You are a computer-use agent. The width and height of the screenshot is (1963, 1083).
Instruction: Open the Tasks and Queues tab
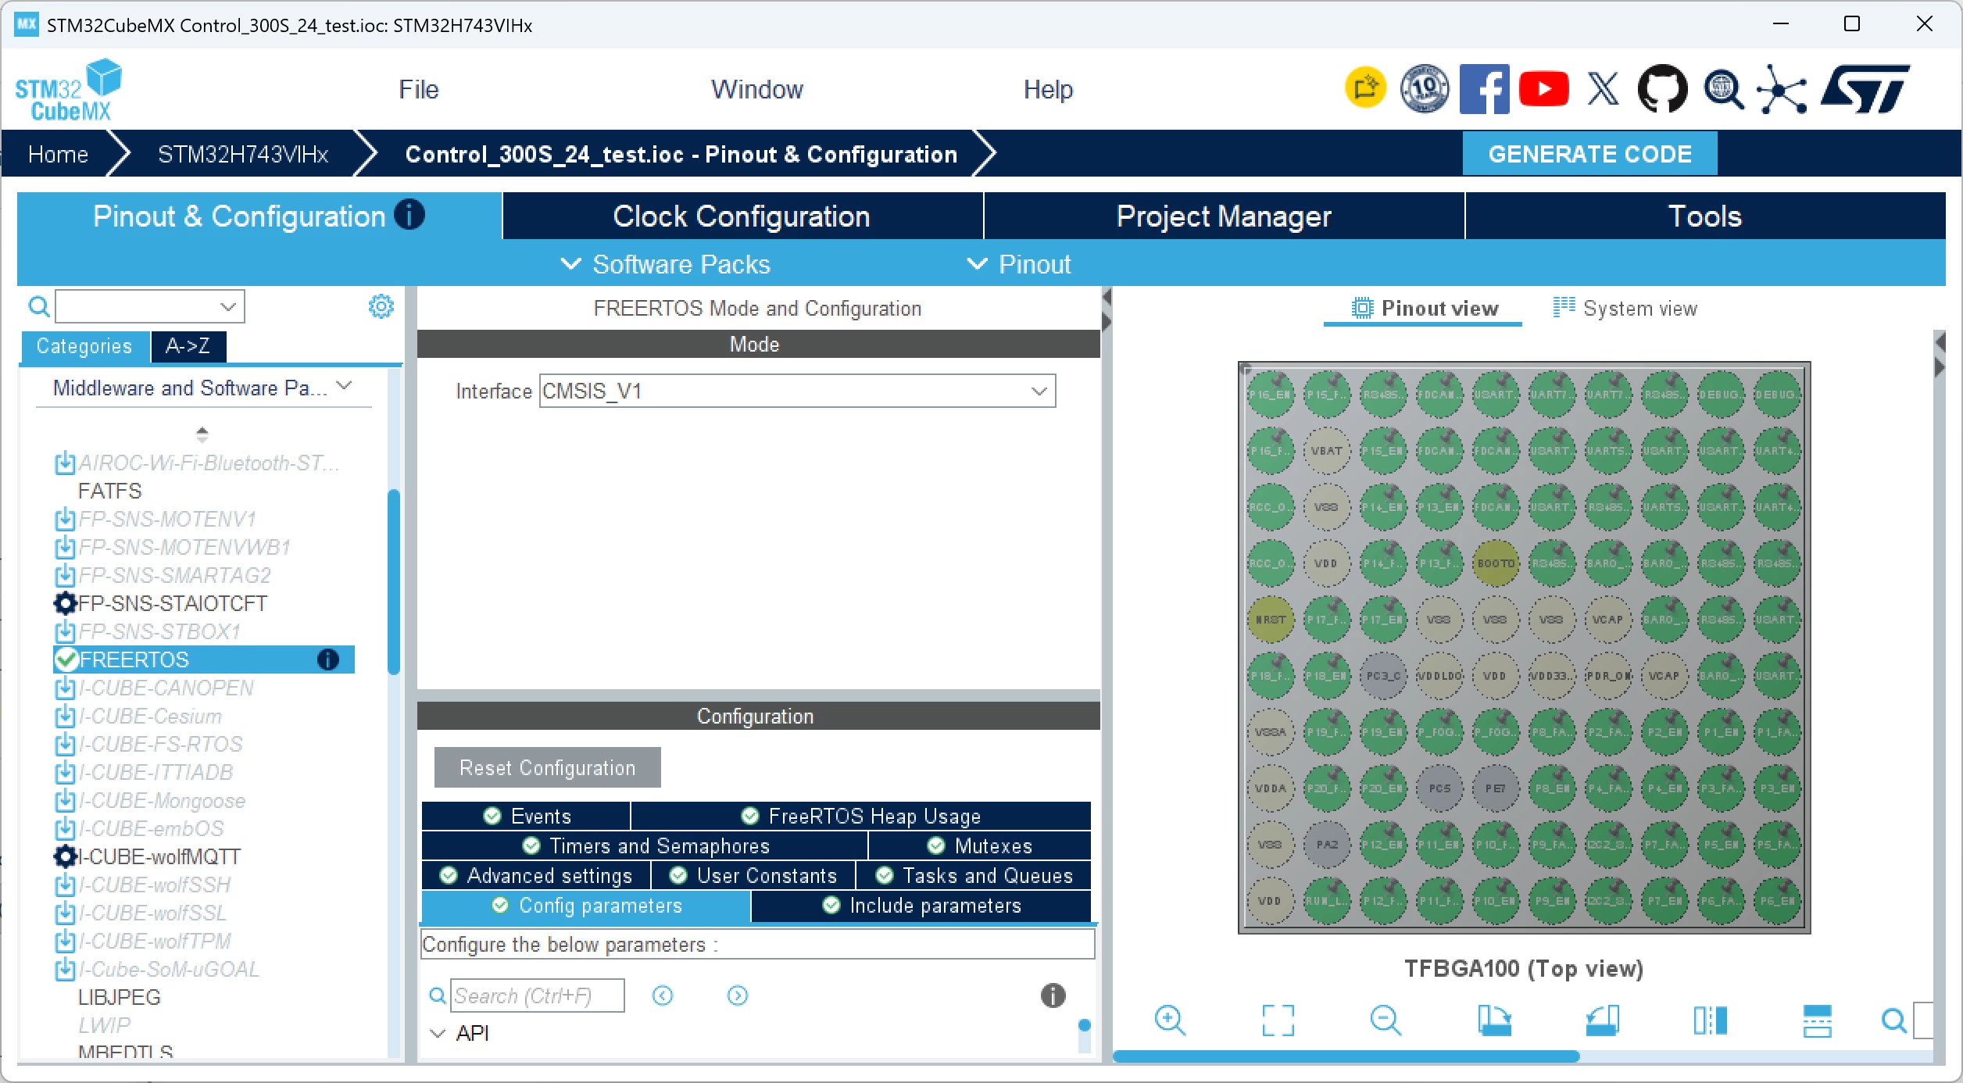click(x=974, y=876)
